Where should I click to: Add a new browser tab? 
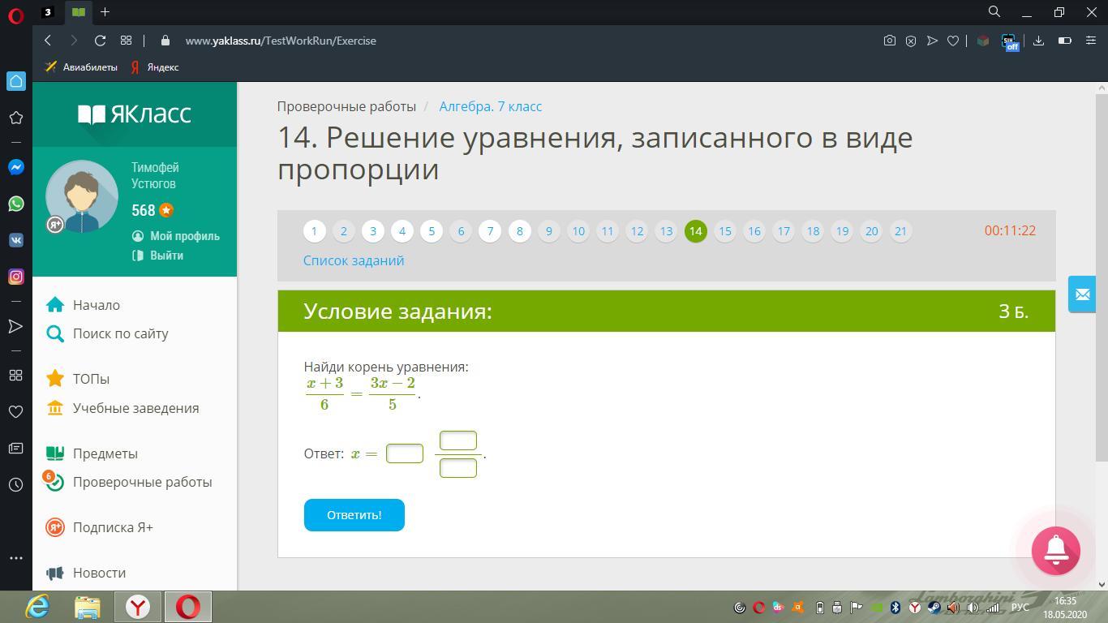(x=105, y=11)
